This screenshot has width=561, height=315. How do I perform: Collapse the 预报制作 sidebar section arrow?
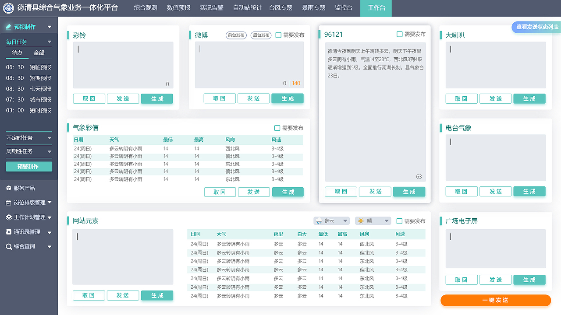tap(50, 27)
